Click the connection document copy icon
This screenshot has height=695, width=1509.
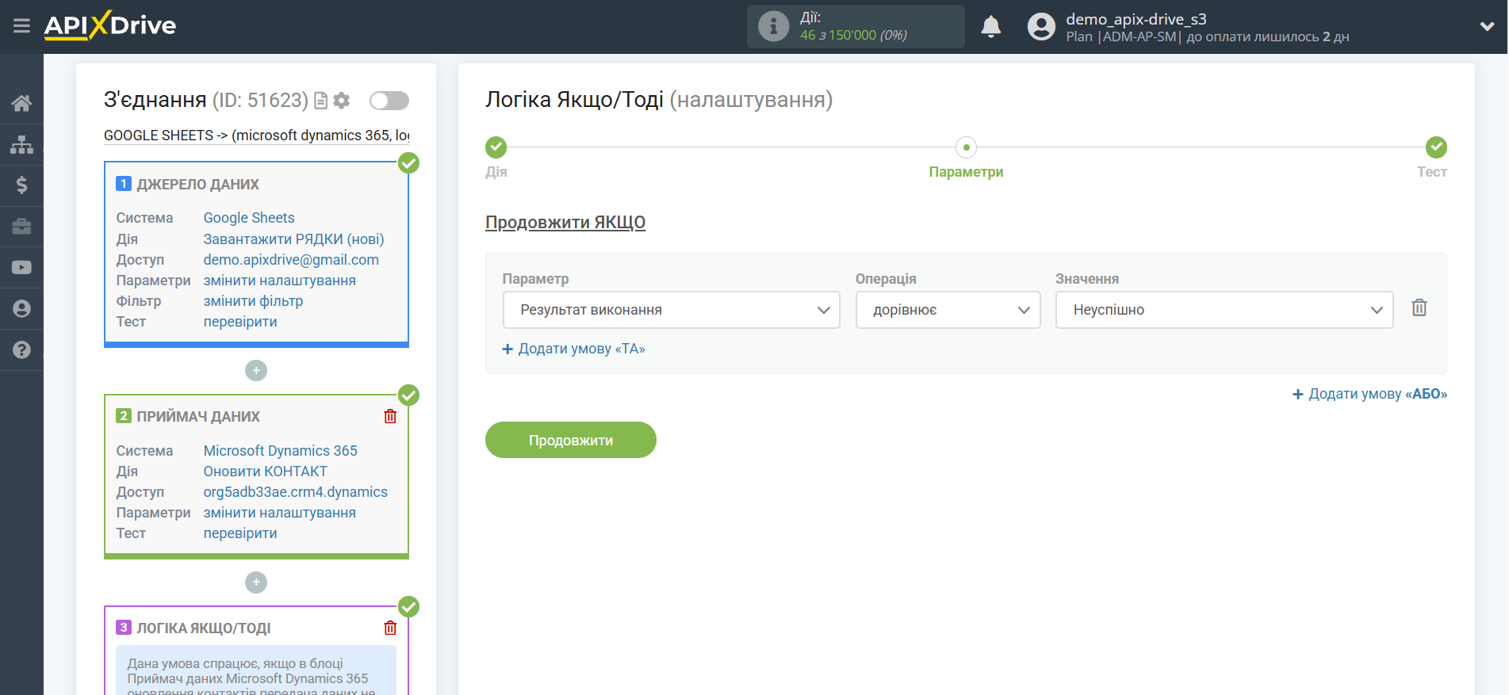coord(321,101)
